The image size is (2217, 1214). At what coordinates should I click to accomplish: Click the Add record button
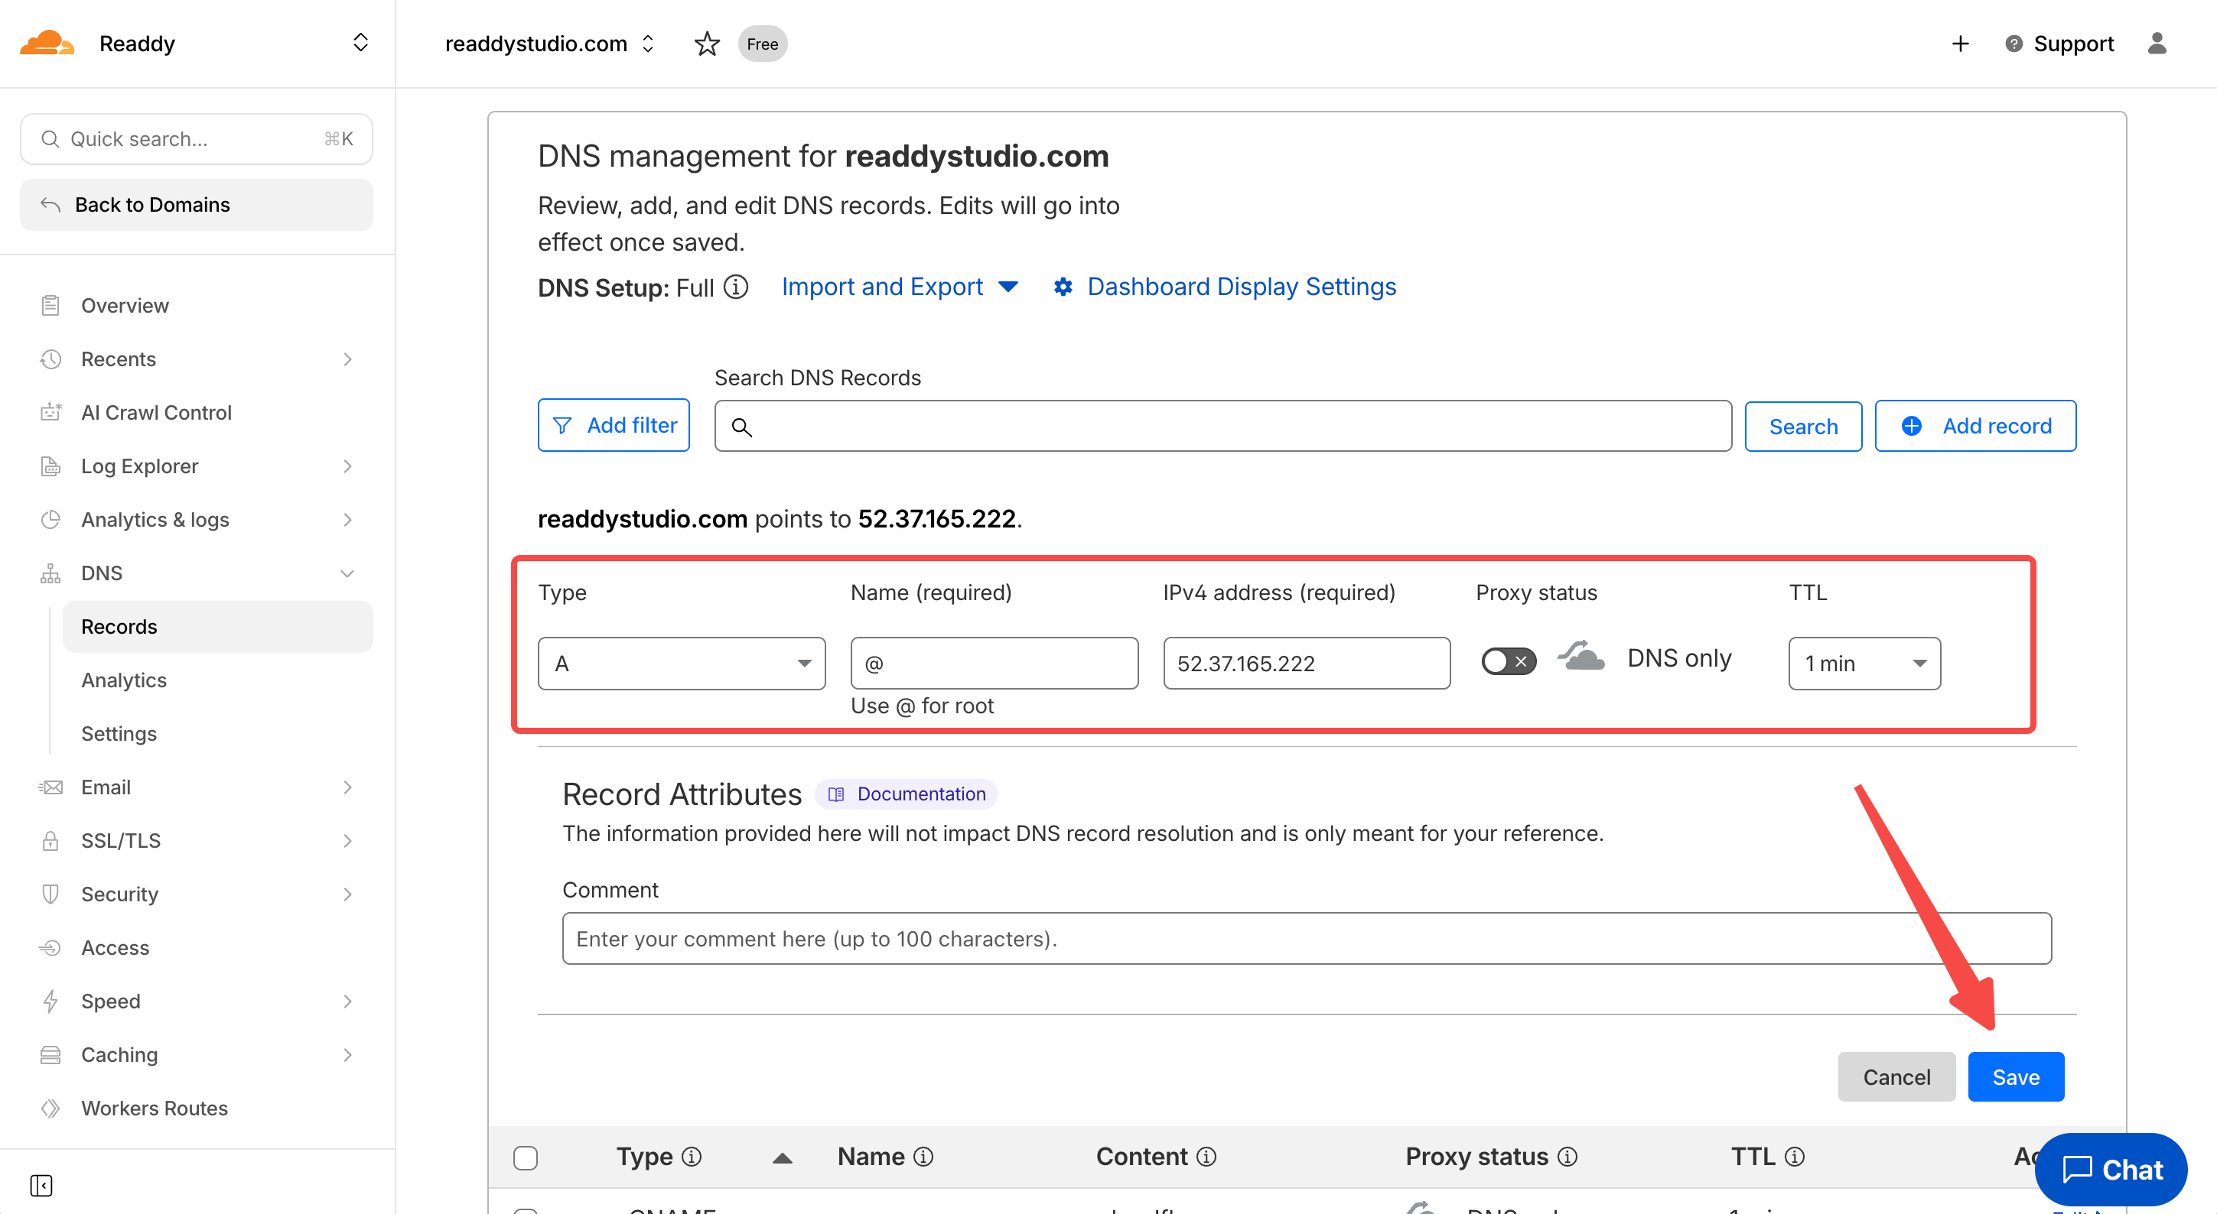coord(1974,426)
